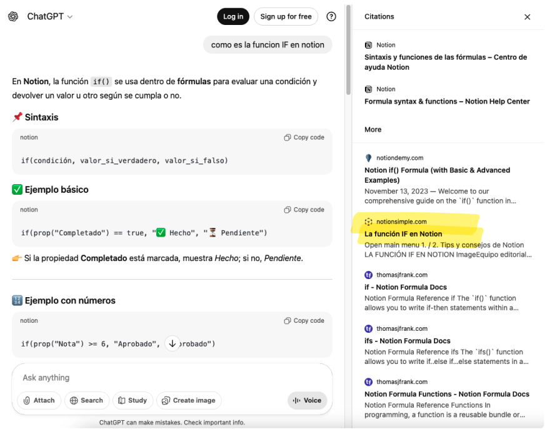Open the notionsimple.com La función IF citation
Viewport: 547px width, 432px height.
pos(403,234)
